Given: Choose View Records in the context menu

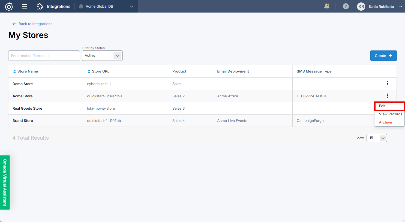Looking at the screenshot, I should [390, 114].
